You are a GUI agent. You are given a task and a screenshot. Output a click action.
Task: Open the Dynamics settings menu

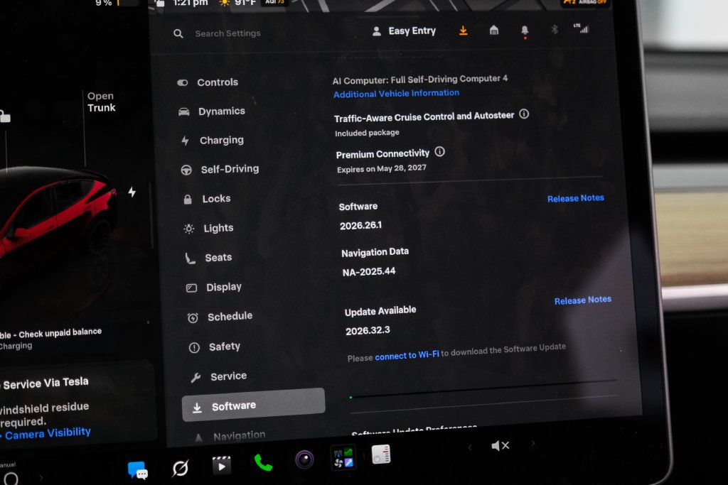click(212, 111)
